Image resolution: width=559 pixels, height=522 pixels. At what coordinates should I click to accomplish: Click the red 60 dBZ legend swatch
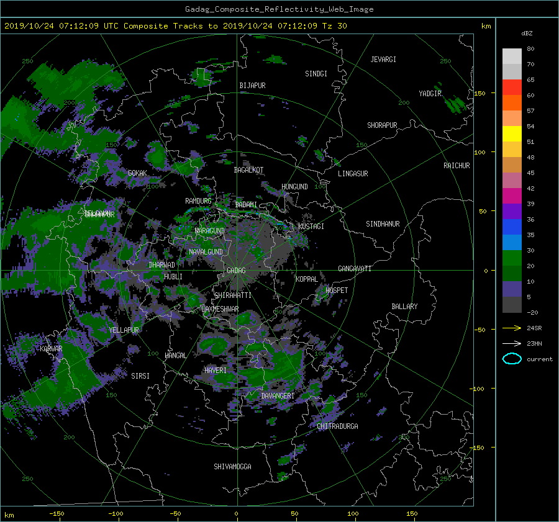(512, 88)
